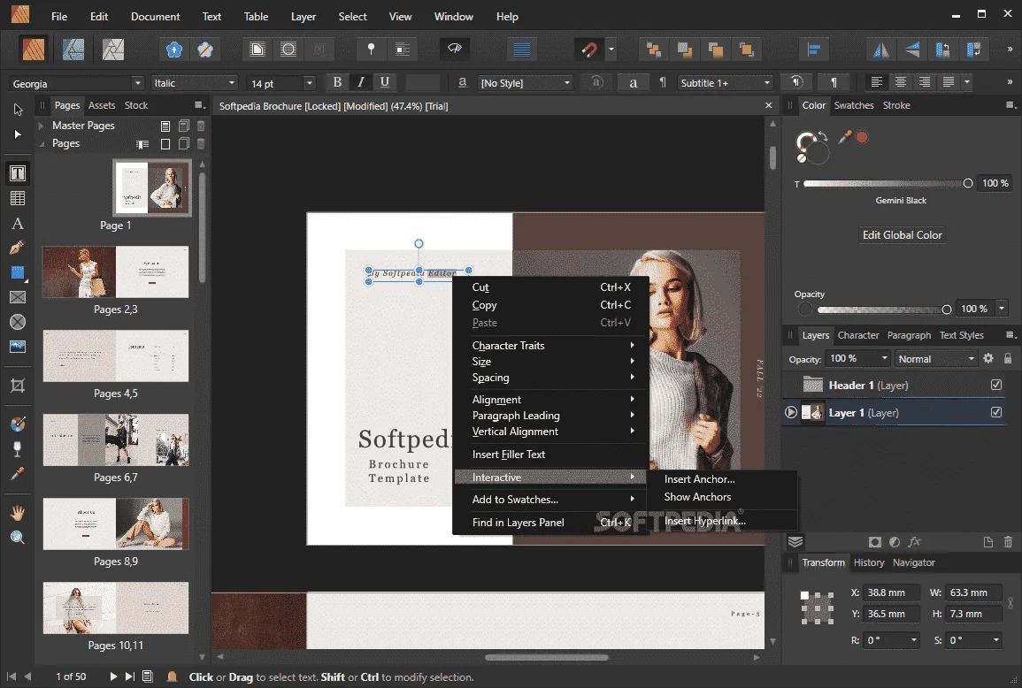
Task: Select the Fill tool
Action: coord(18,424)
